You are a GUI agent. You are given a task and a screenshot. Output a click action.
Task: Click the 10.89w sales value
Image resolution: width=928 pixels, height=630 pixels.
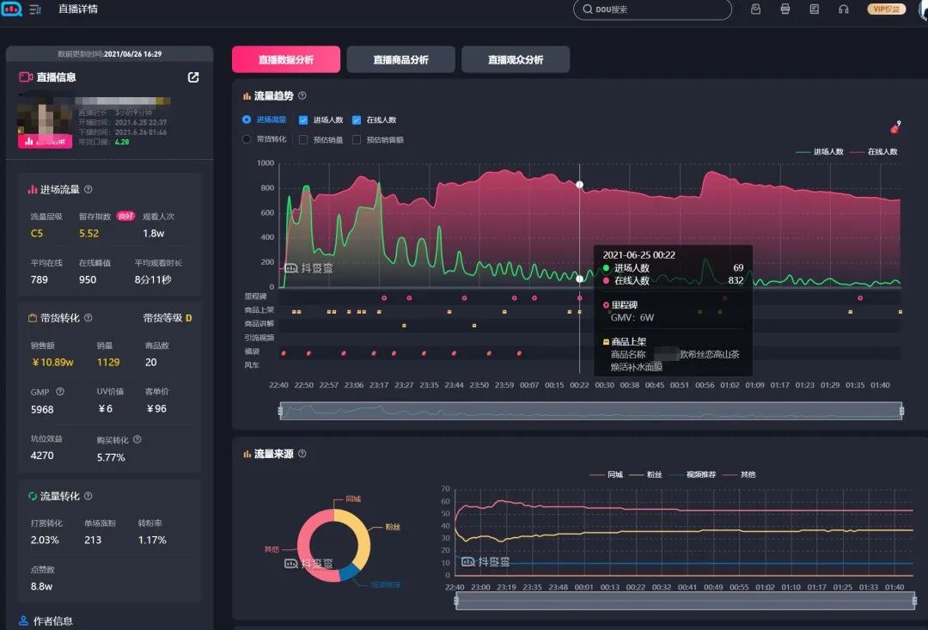click(x=52, y=362)
